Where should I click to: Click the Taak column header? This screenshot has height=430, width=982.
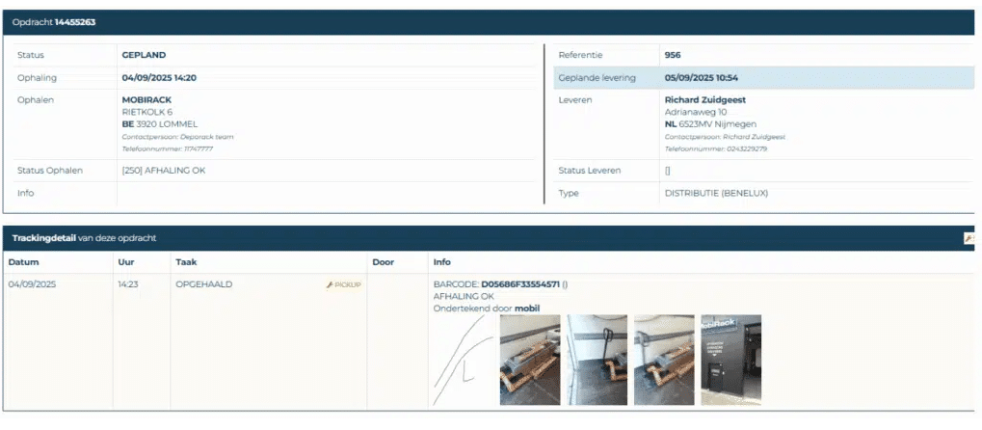(186, 261)
